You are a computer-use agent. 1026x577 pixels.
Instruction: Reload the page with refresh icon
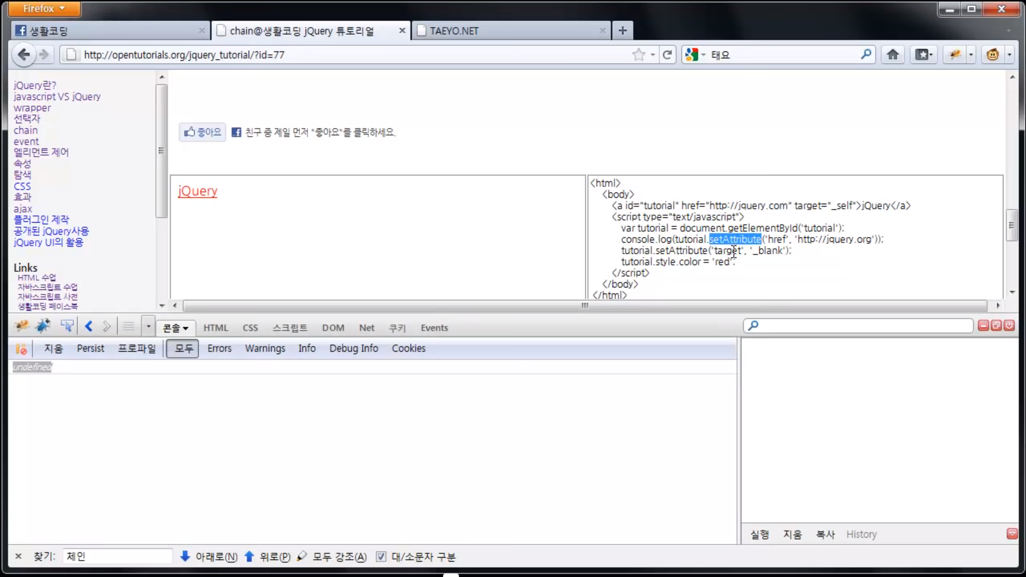pos(667,54)
